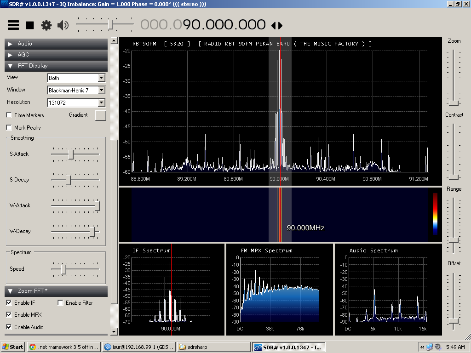Click the IF Spectrum title
Image resolution: width=471 pixels, height=353 pixels.
(x=151, y=251)
